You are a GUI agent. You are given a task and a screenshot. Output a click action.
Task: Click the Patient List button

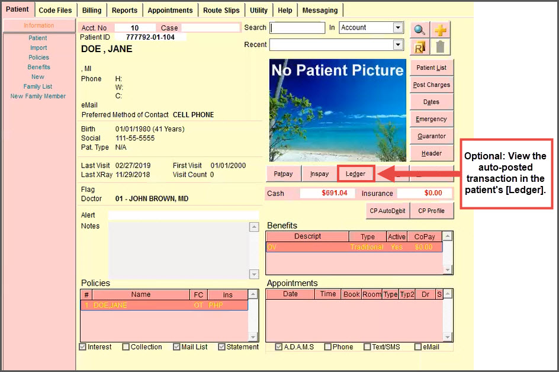[x=431, y=68]
